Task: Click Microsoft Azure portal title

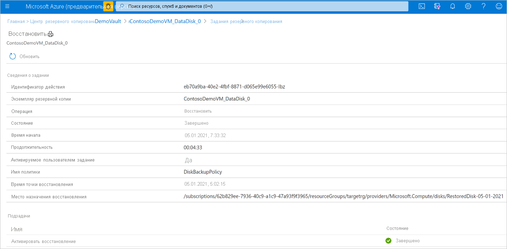Action: 64,6
